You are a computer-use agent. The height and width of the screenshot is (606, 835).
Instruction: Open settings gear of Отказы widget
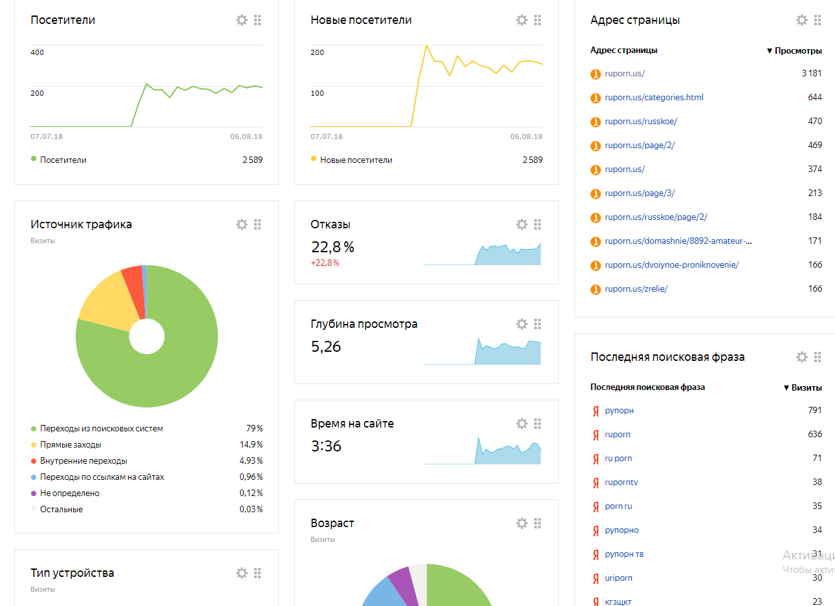click(x=522, y=224)
